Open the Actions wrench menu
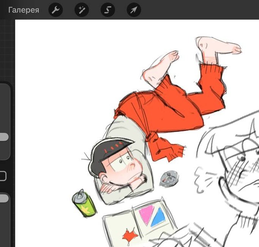This screenshot has height=247, width=259. (55, 10)
